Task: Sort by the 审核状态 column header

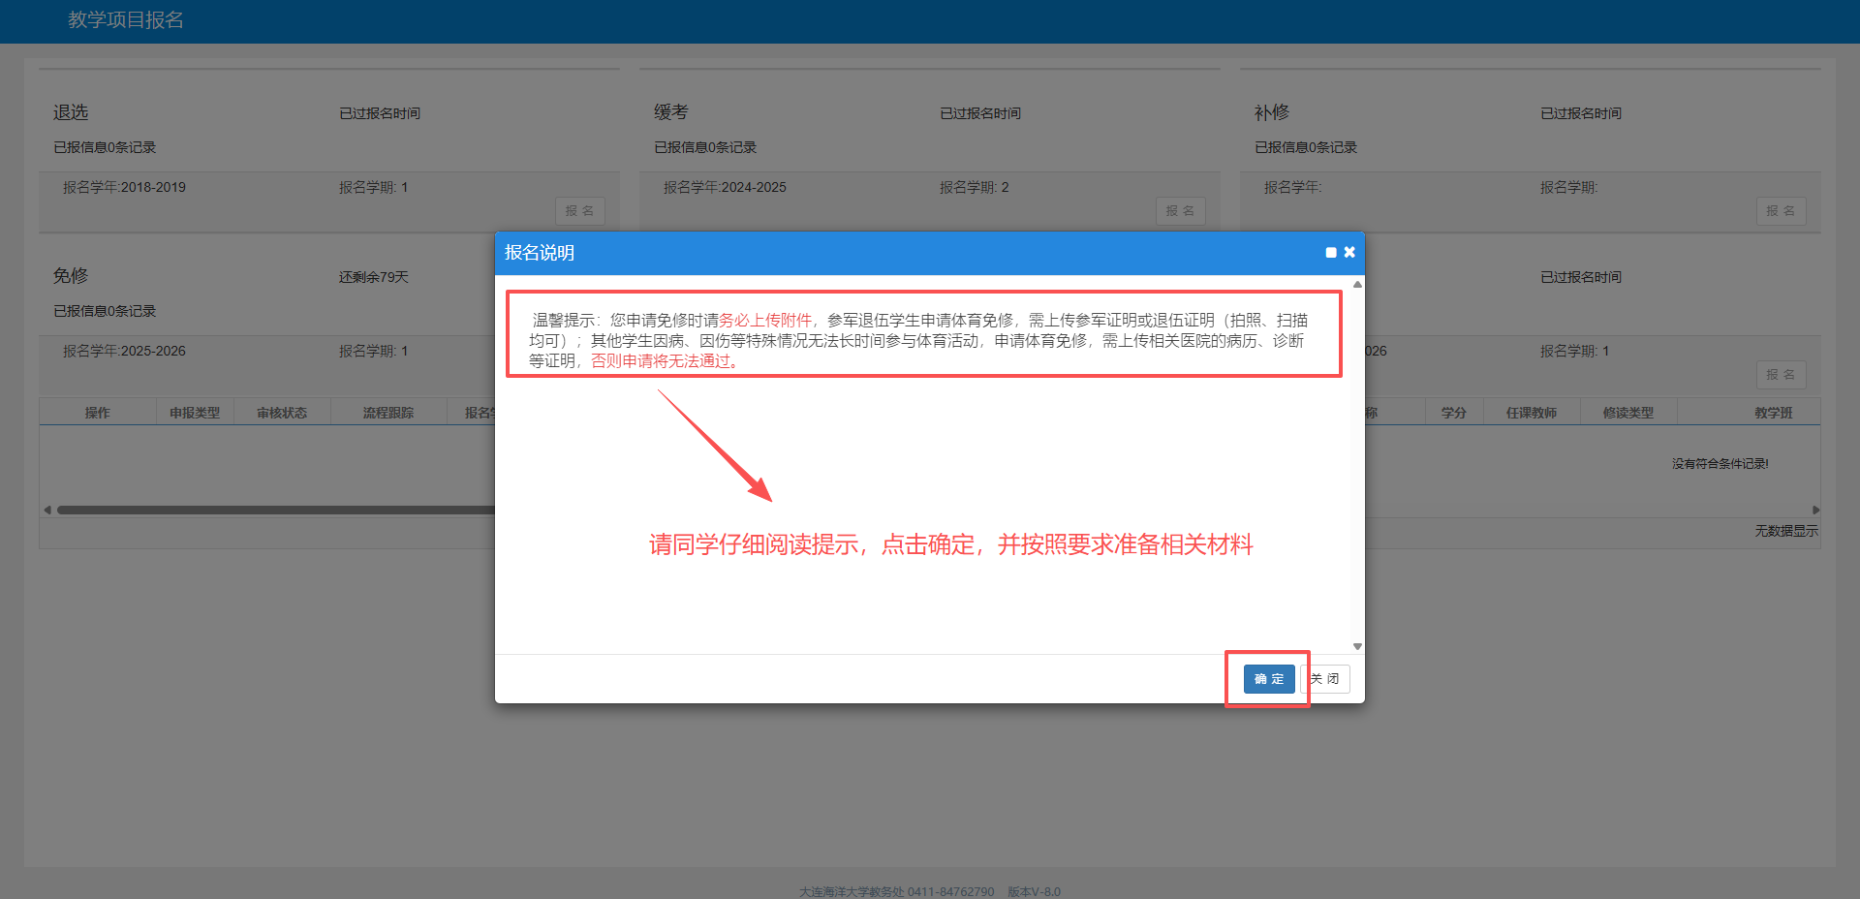Action: coord(282,413)
